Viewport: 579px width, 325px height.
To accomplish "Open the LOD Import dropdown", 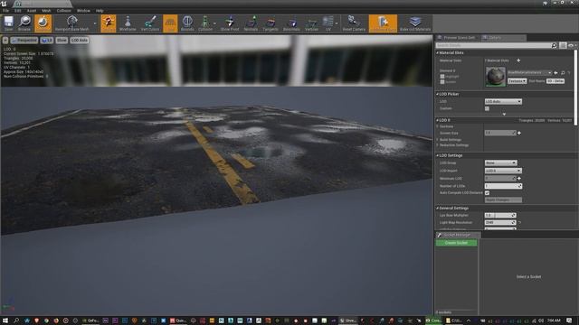I will pos(503,171).
